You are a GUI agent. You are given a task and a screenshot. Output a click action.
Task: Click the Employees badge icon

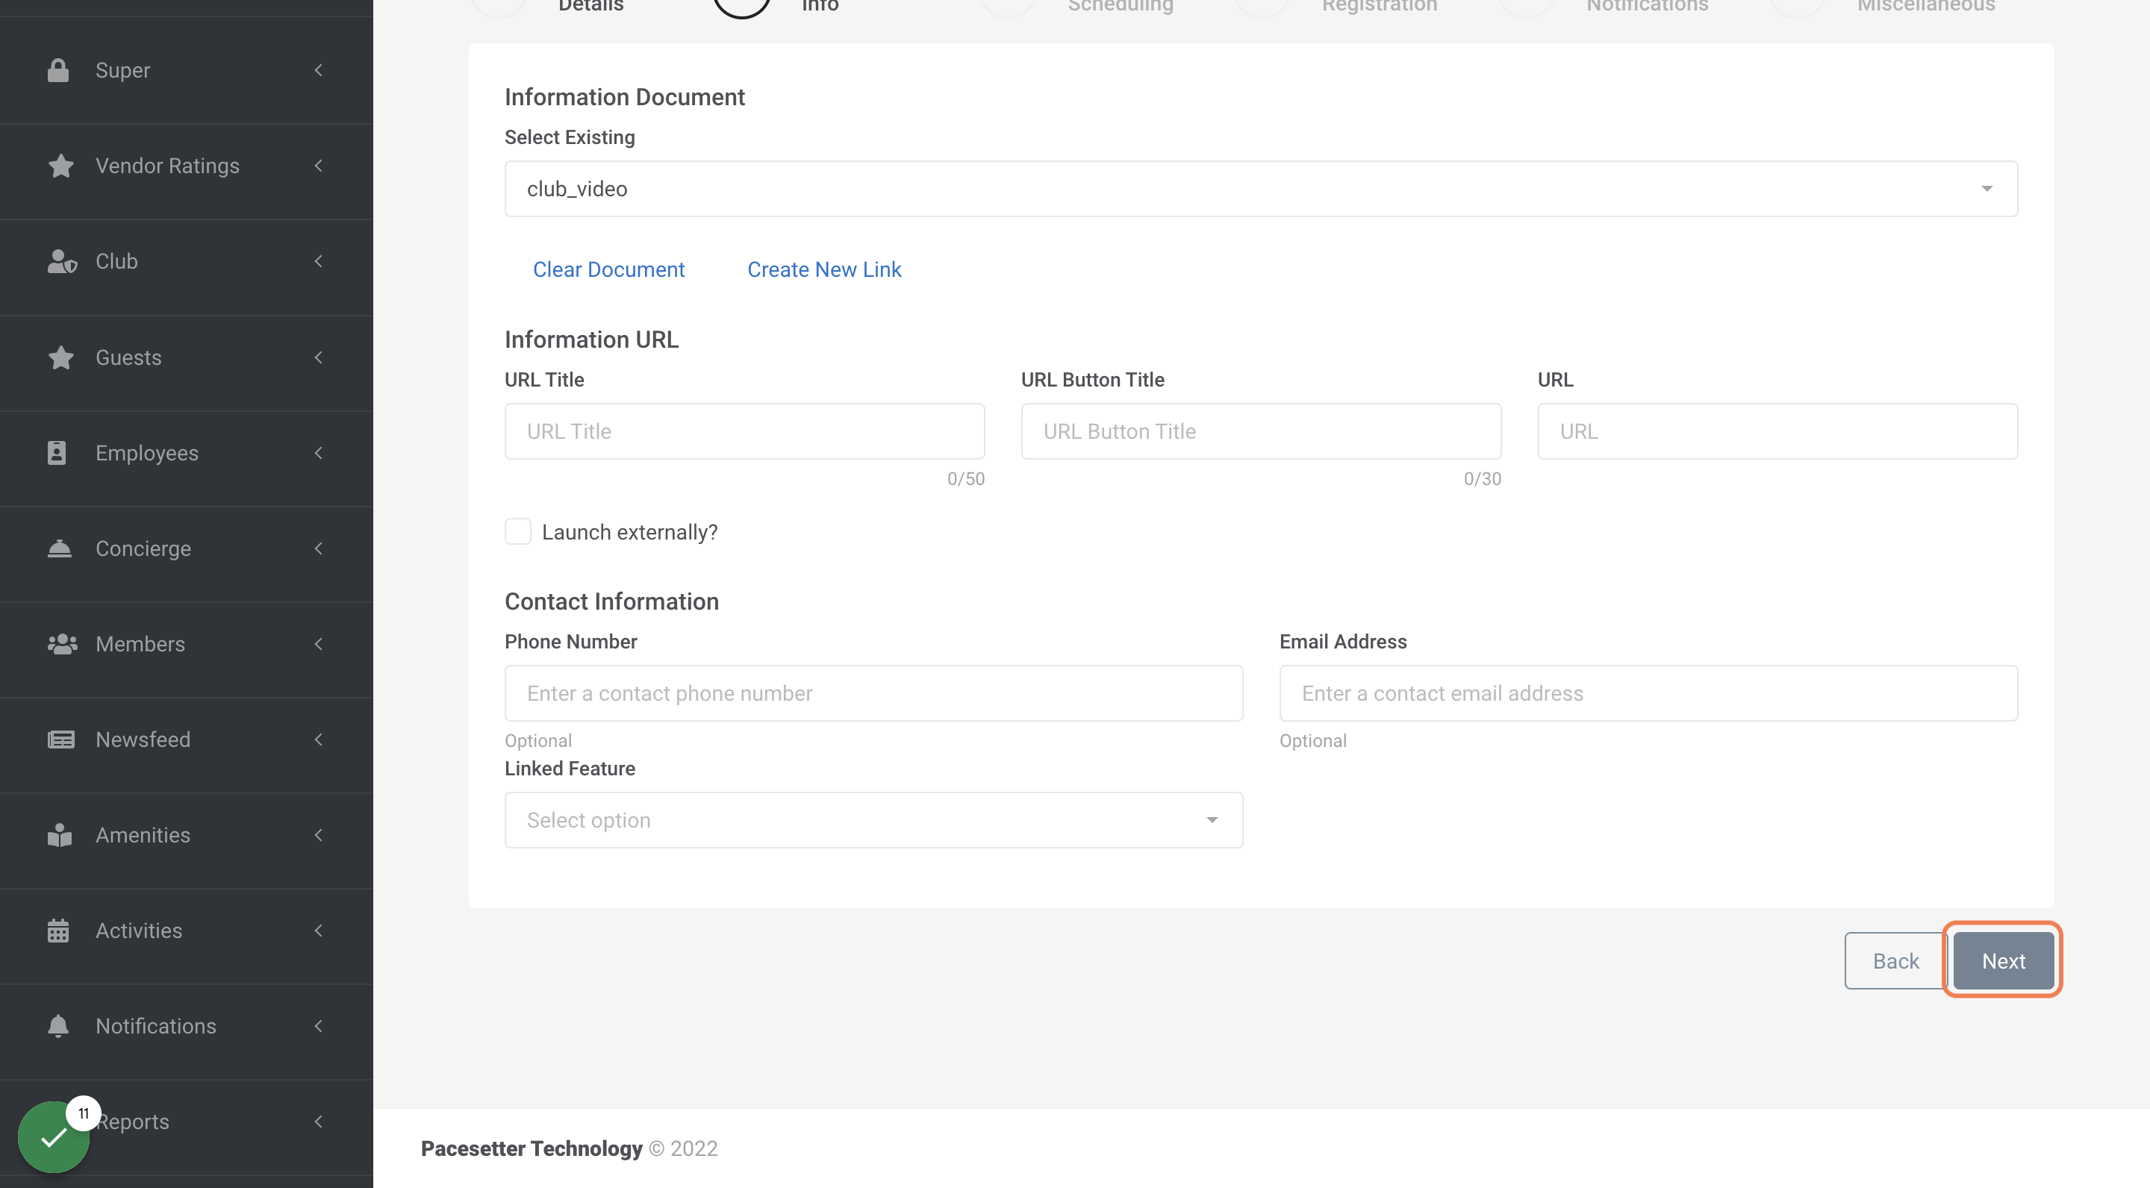pyautogui.click(x=57, y=453)
